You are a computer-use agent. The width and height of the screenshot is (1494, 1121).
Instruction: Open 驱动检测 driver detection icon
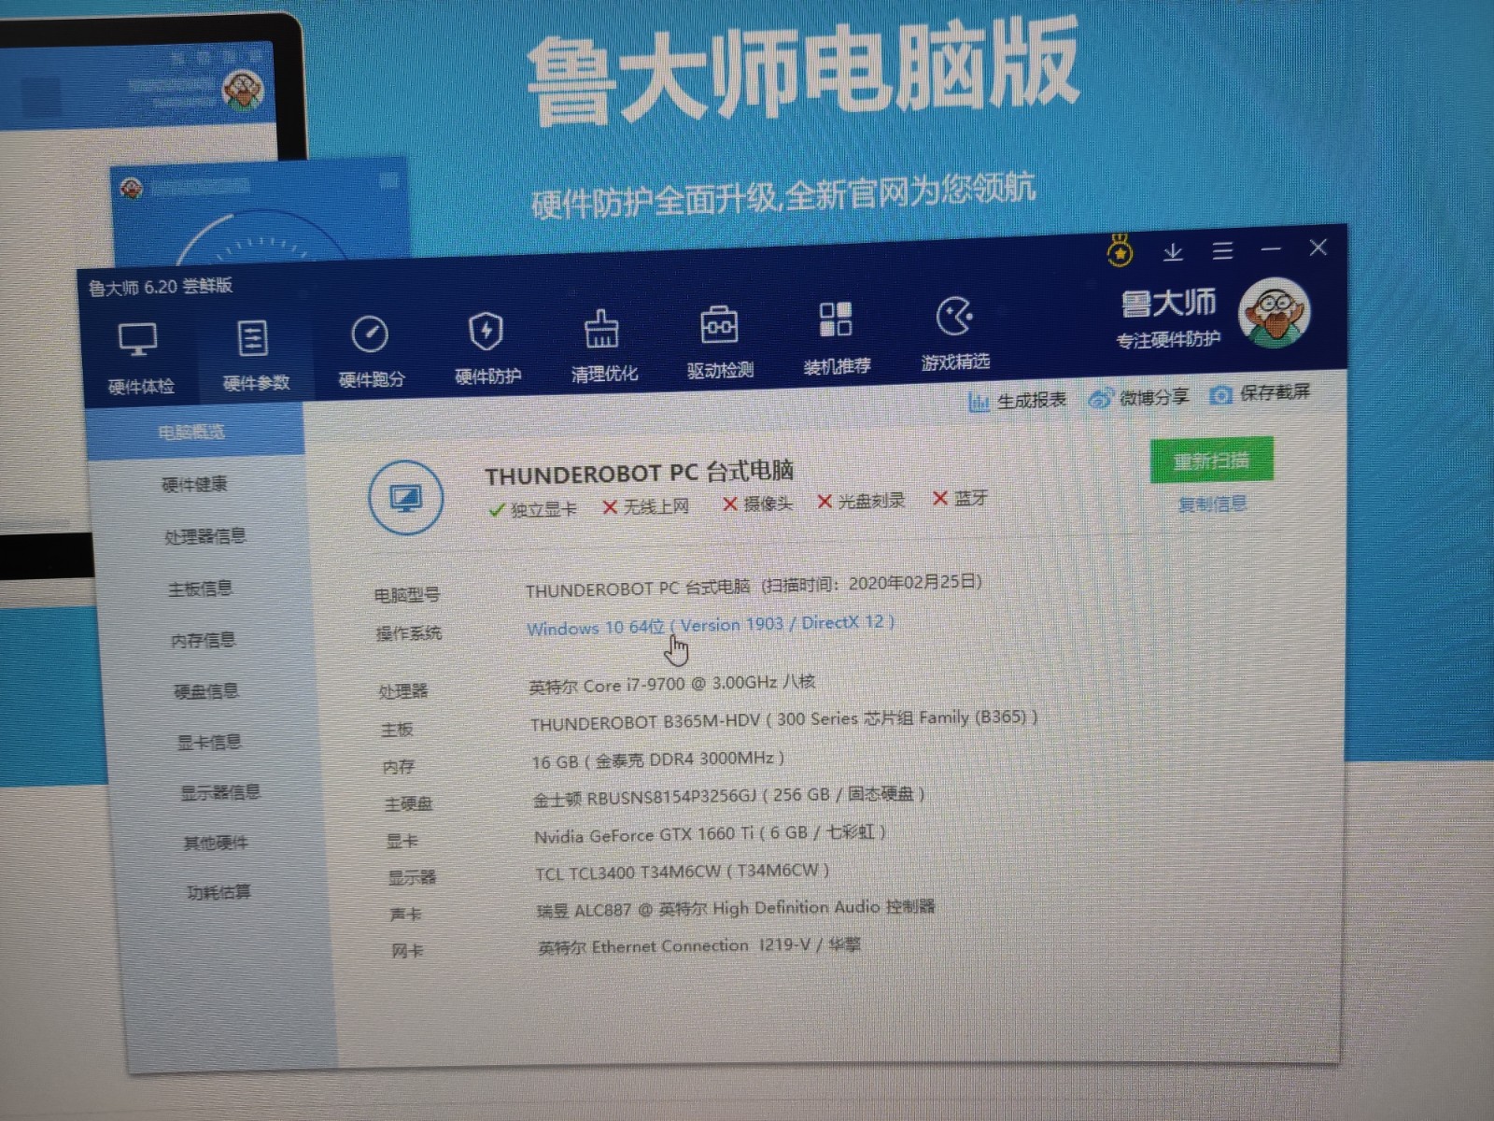click(719, 325)
